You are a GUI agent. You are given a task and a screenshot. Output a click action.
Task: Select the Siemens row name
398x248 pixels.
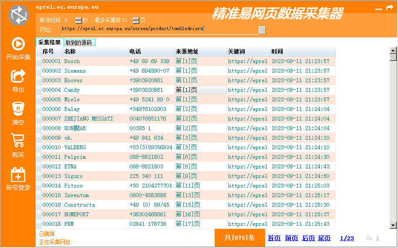[x=75, y=71]
